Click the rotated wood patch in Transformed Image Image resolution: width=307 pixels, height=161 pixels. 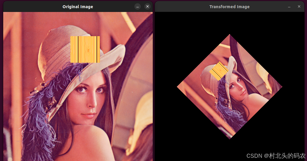click(219, 71)
